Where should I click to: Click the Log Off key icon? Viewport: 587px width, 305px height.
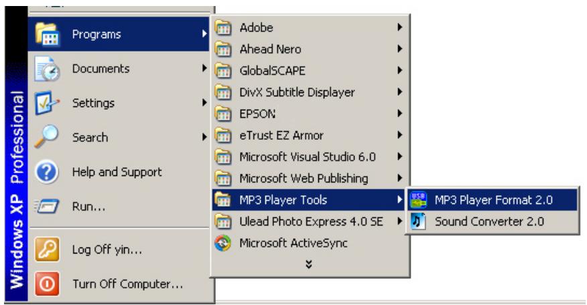47,249
